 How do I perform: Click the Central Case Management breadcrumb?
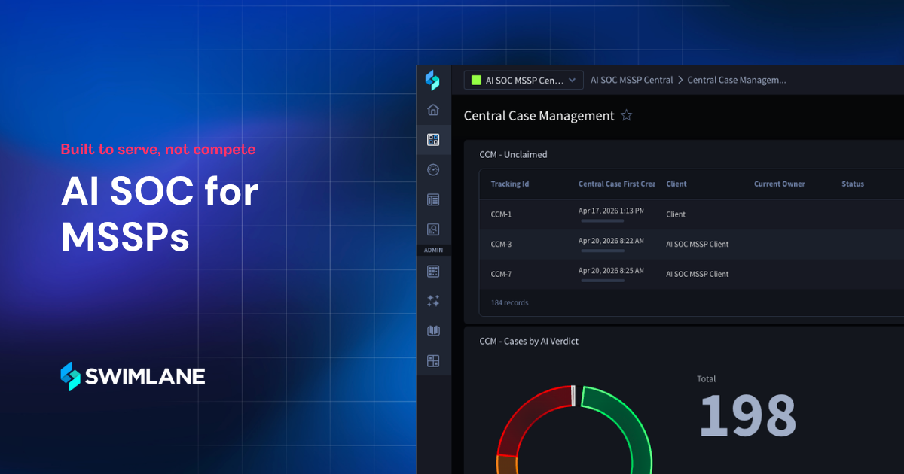737,80
